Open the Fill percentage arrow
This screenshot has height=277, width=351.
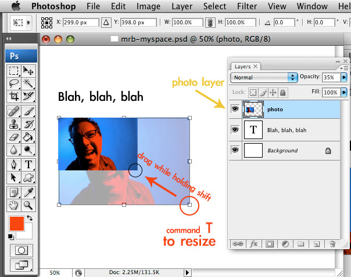click(343, 92)
